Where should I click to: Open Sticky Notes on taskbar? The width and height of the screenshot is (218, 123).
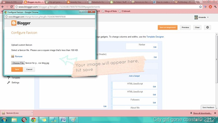coord(44,120)
